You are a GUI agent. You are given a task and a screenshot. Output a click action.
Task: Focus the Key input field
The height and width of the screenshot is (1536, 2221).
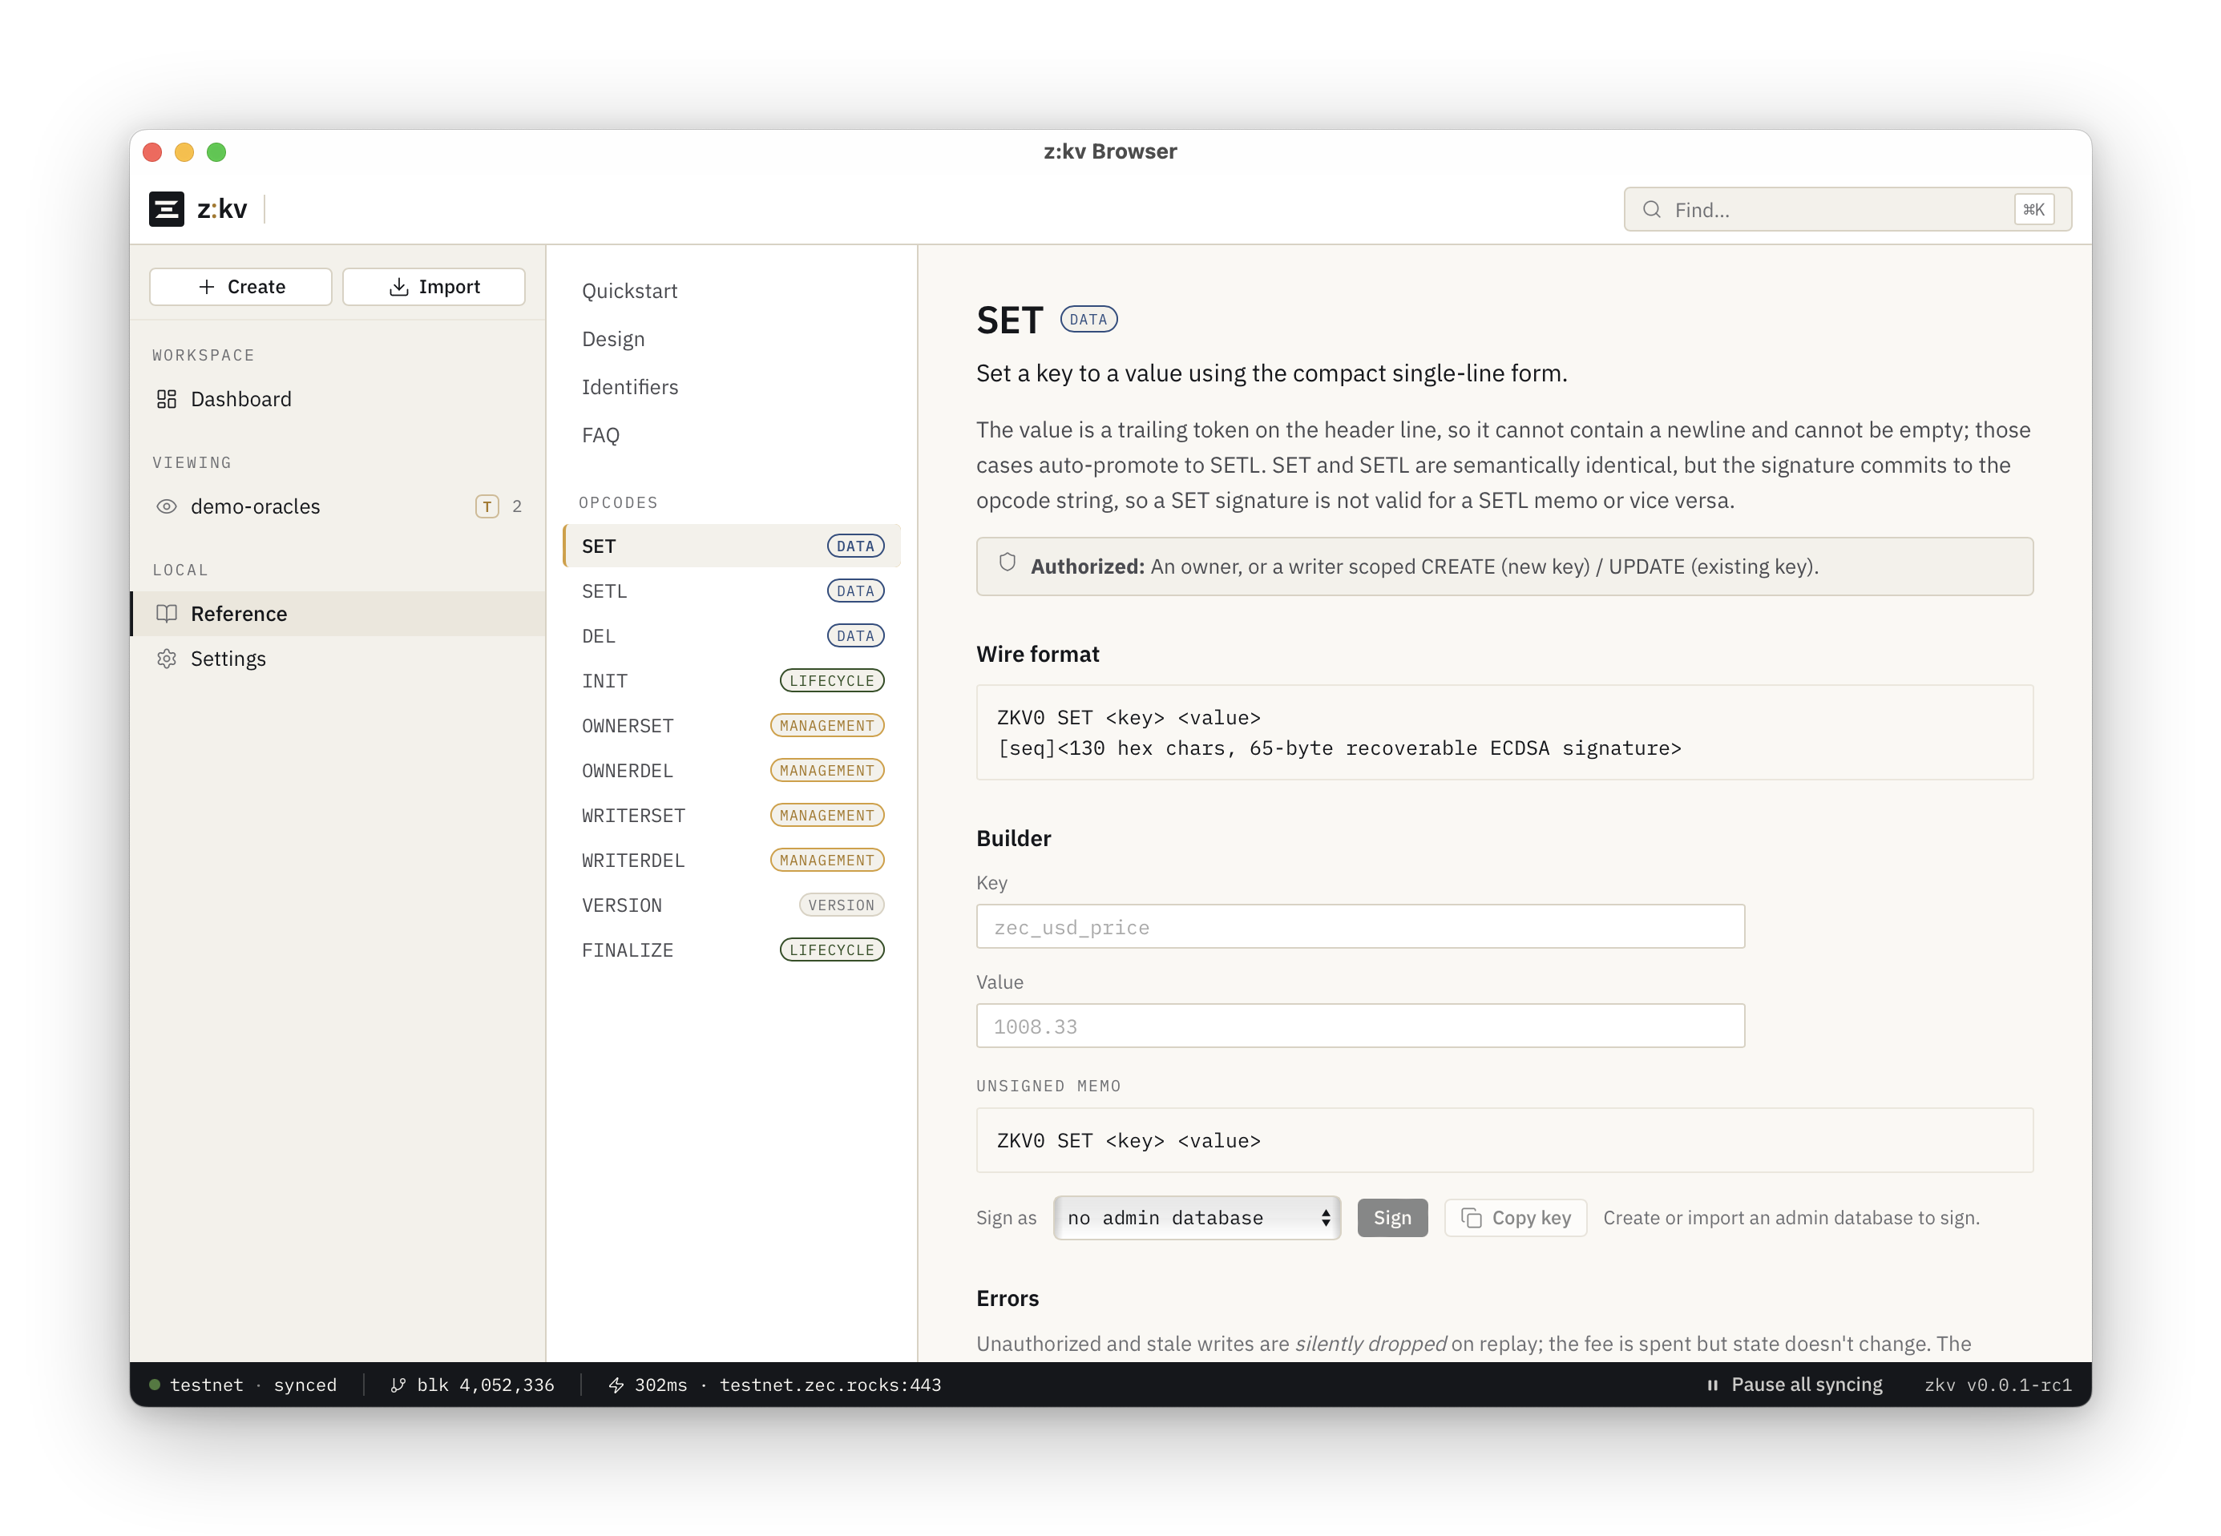(1359, 927)
